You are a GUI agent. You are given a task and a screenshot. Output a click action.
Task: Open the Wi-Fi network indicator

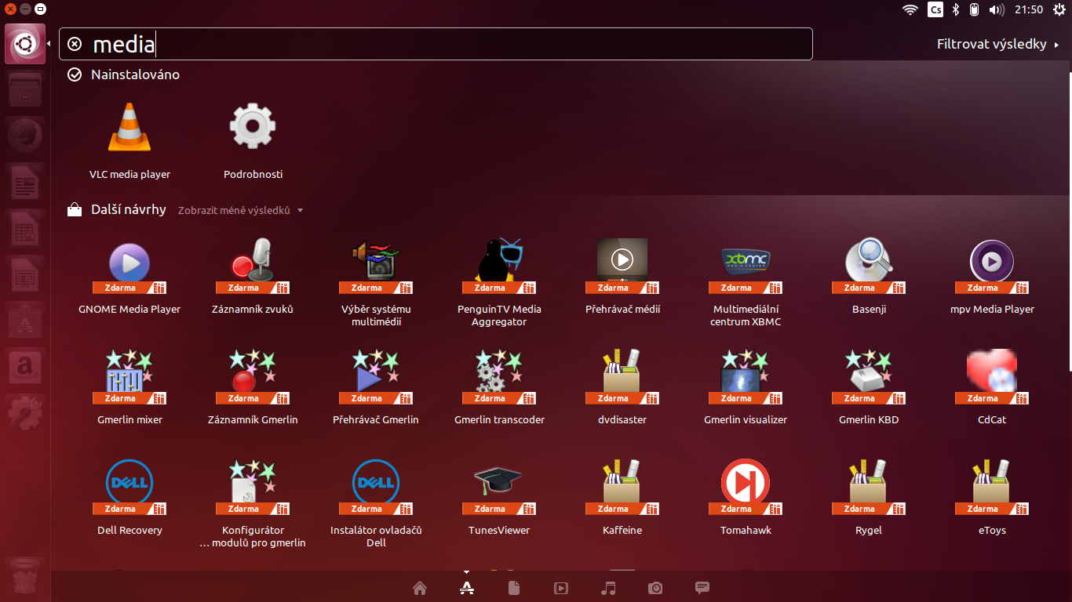(910, 9)
